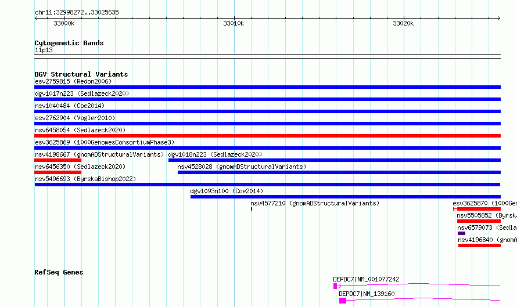Select the red bar under nsv5505852
The height and width of the screenshot is (307, 517).
pyautogui.click(x=479, y=221)
